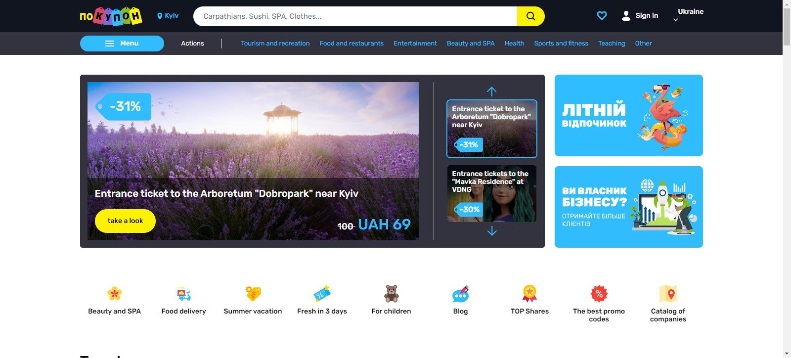The height and width of the screenshot is (358, 791).
Task: Click the yellow search magnifier button
Action: 530,16
